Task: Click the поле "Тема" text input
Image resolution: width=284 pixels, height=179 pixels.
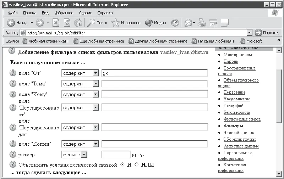Action: [154, 84]
